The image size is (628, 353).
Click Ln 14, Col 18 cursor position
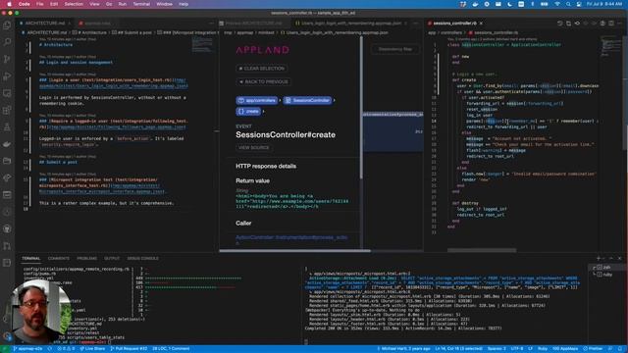coord(459,349)
